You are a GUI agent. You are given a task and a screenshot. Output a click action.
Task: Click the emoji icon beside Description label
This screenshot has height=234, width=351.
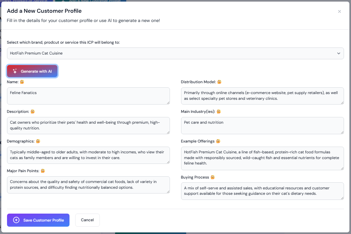[33, 112]
